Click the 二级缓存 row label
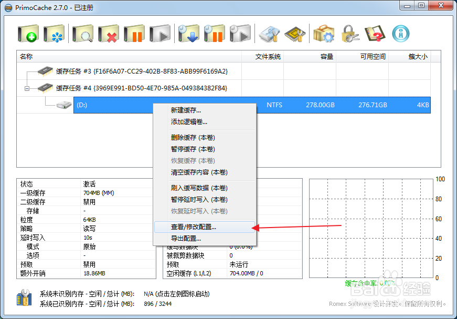This screenshot has width=457, height=319. (x=33, y=202)
